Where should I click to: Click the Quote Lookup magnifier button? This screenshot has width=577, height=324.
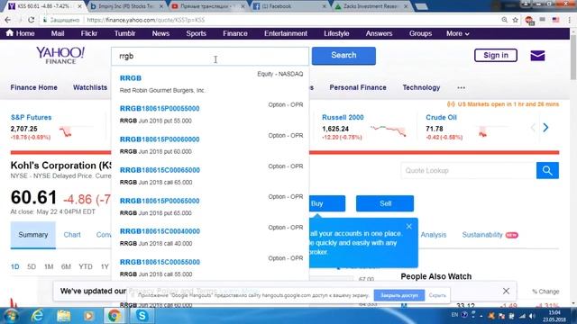coord(547,170)
